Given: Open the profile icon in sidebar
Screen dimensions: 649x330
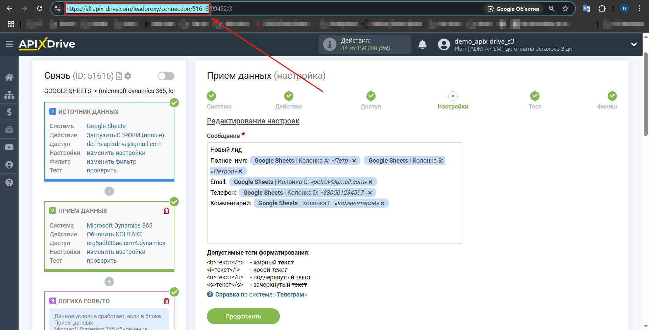Looking at the screenshot, I should point(9,165).
